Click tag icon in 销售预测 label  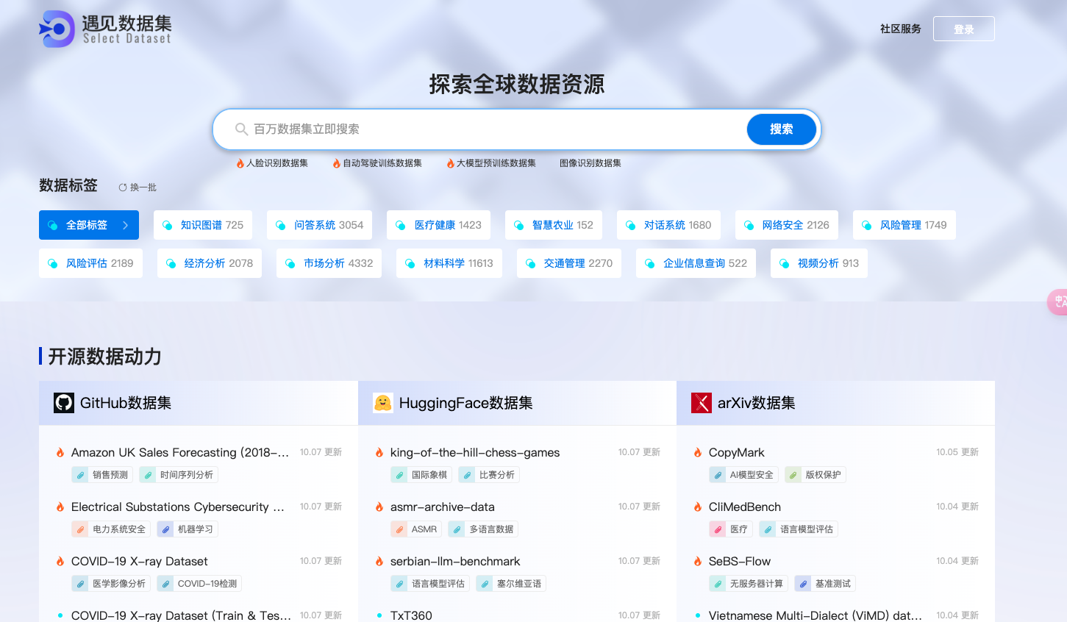pyautogui.click(x=81, y=475)
